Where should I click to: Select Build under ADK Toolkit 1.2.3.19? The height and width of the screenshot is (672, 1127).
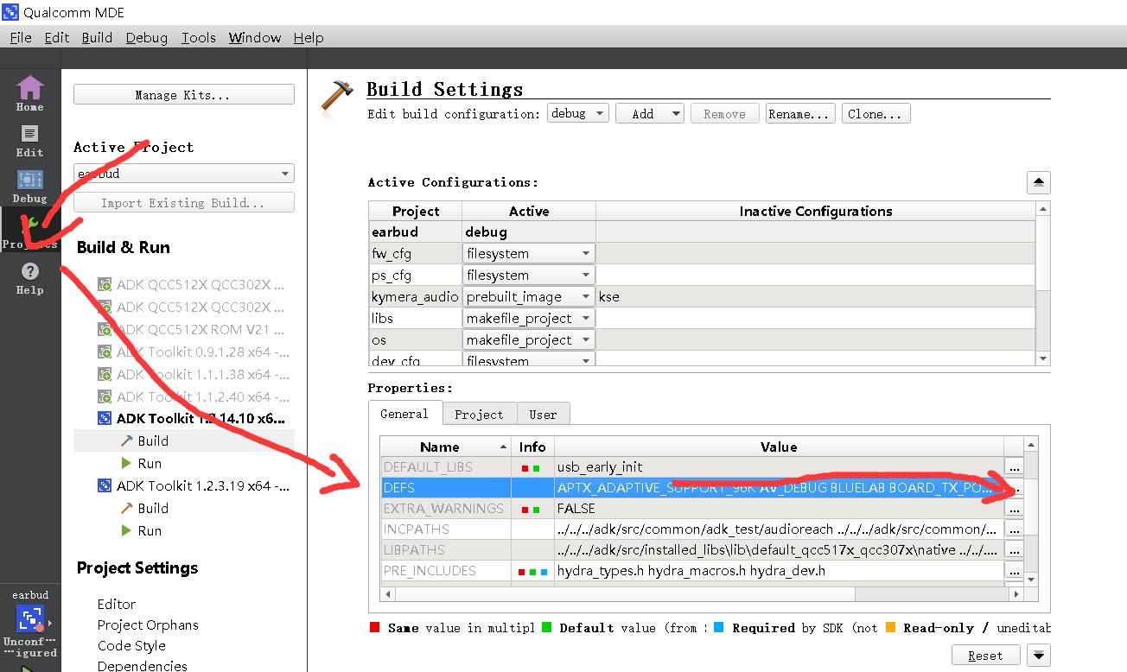[153, 509]
